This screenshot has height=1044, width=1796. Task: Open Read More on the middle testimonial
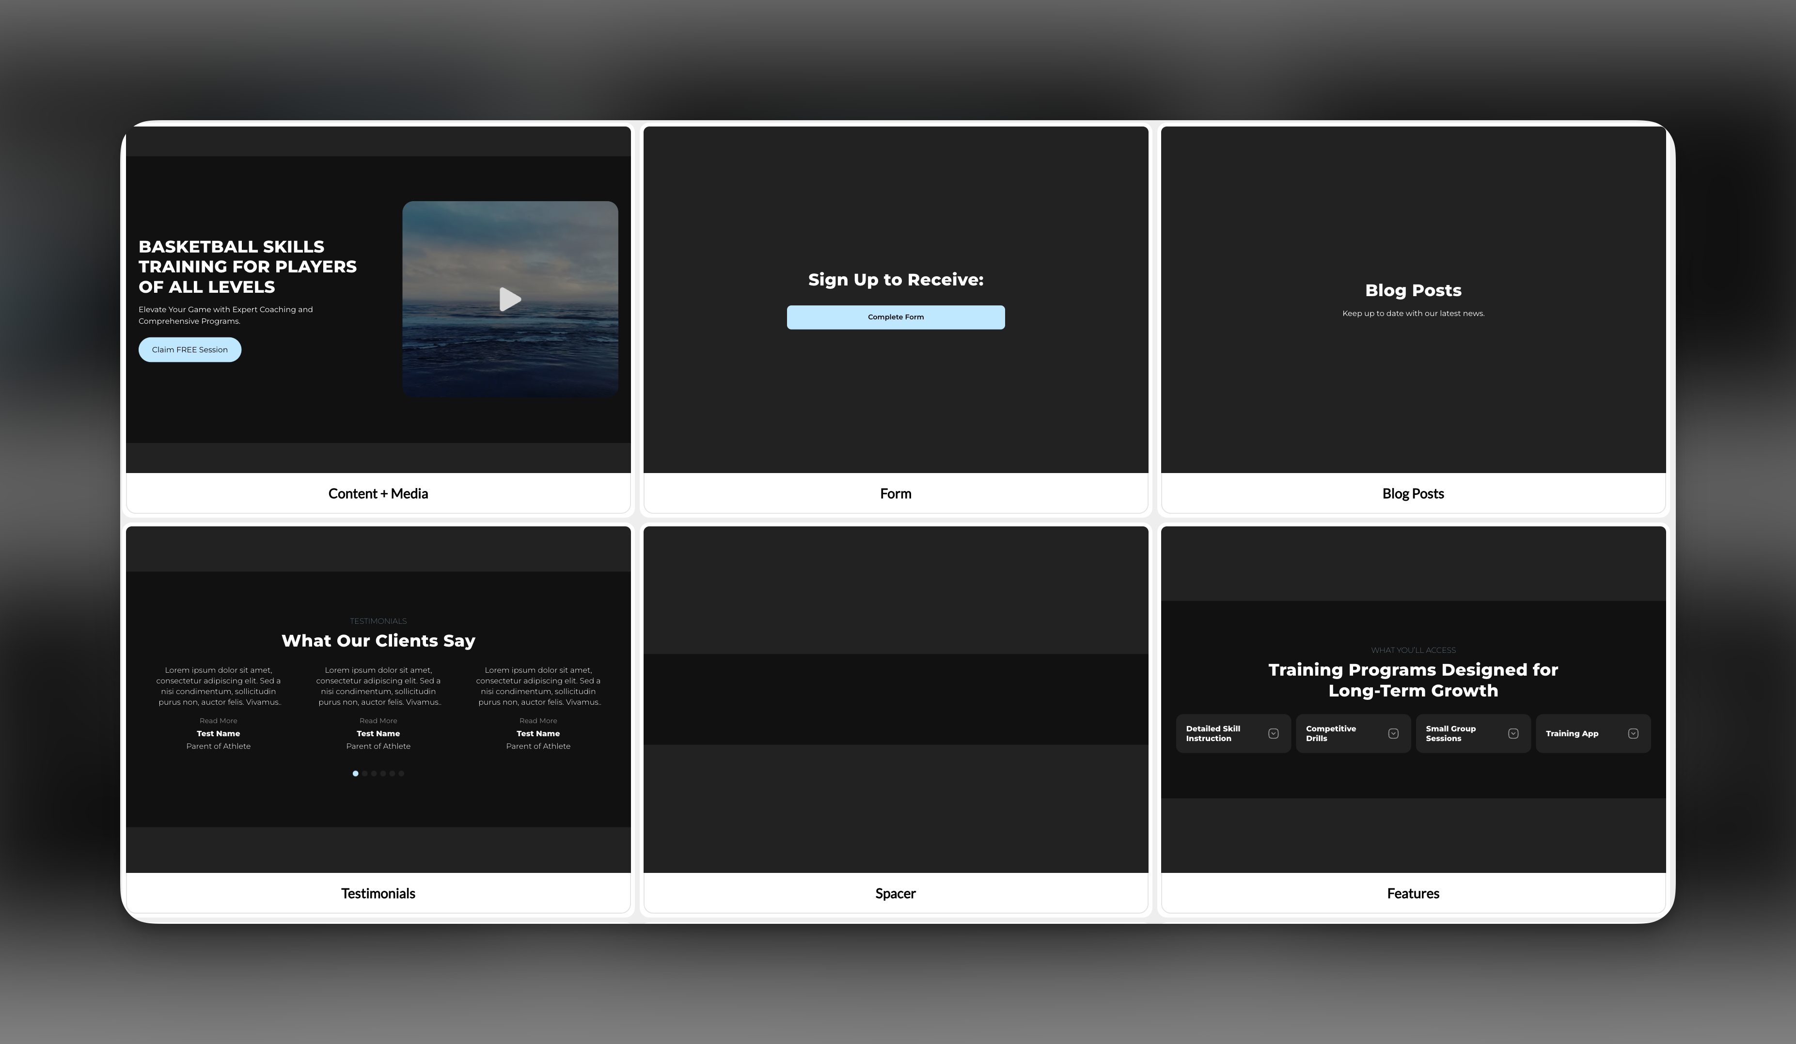click(x=378, y=720)
